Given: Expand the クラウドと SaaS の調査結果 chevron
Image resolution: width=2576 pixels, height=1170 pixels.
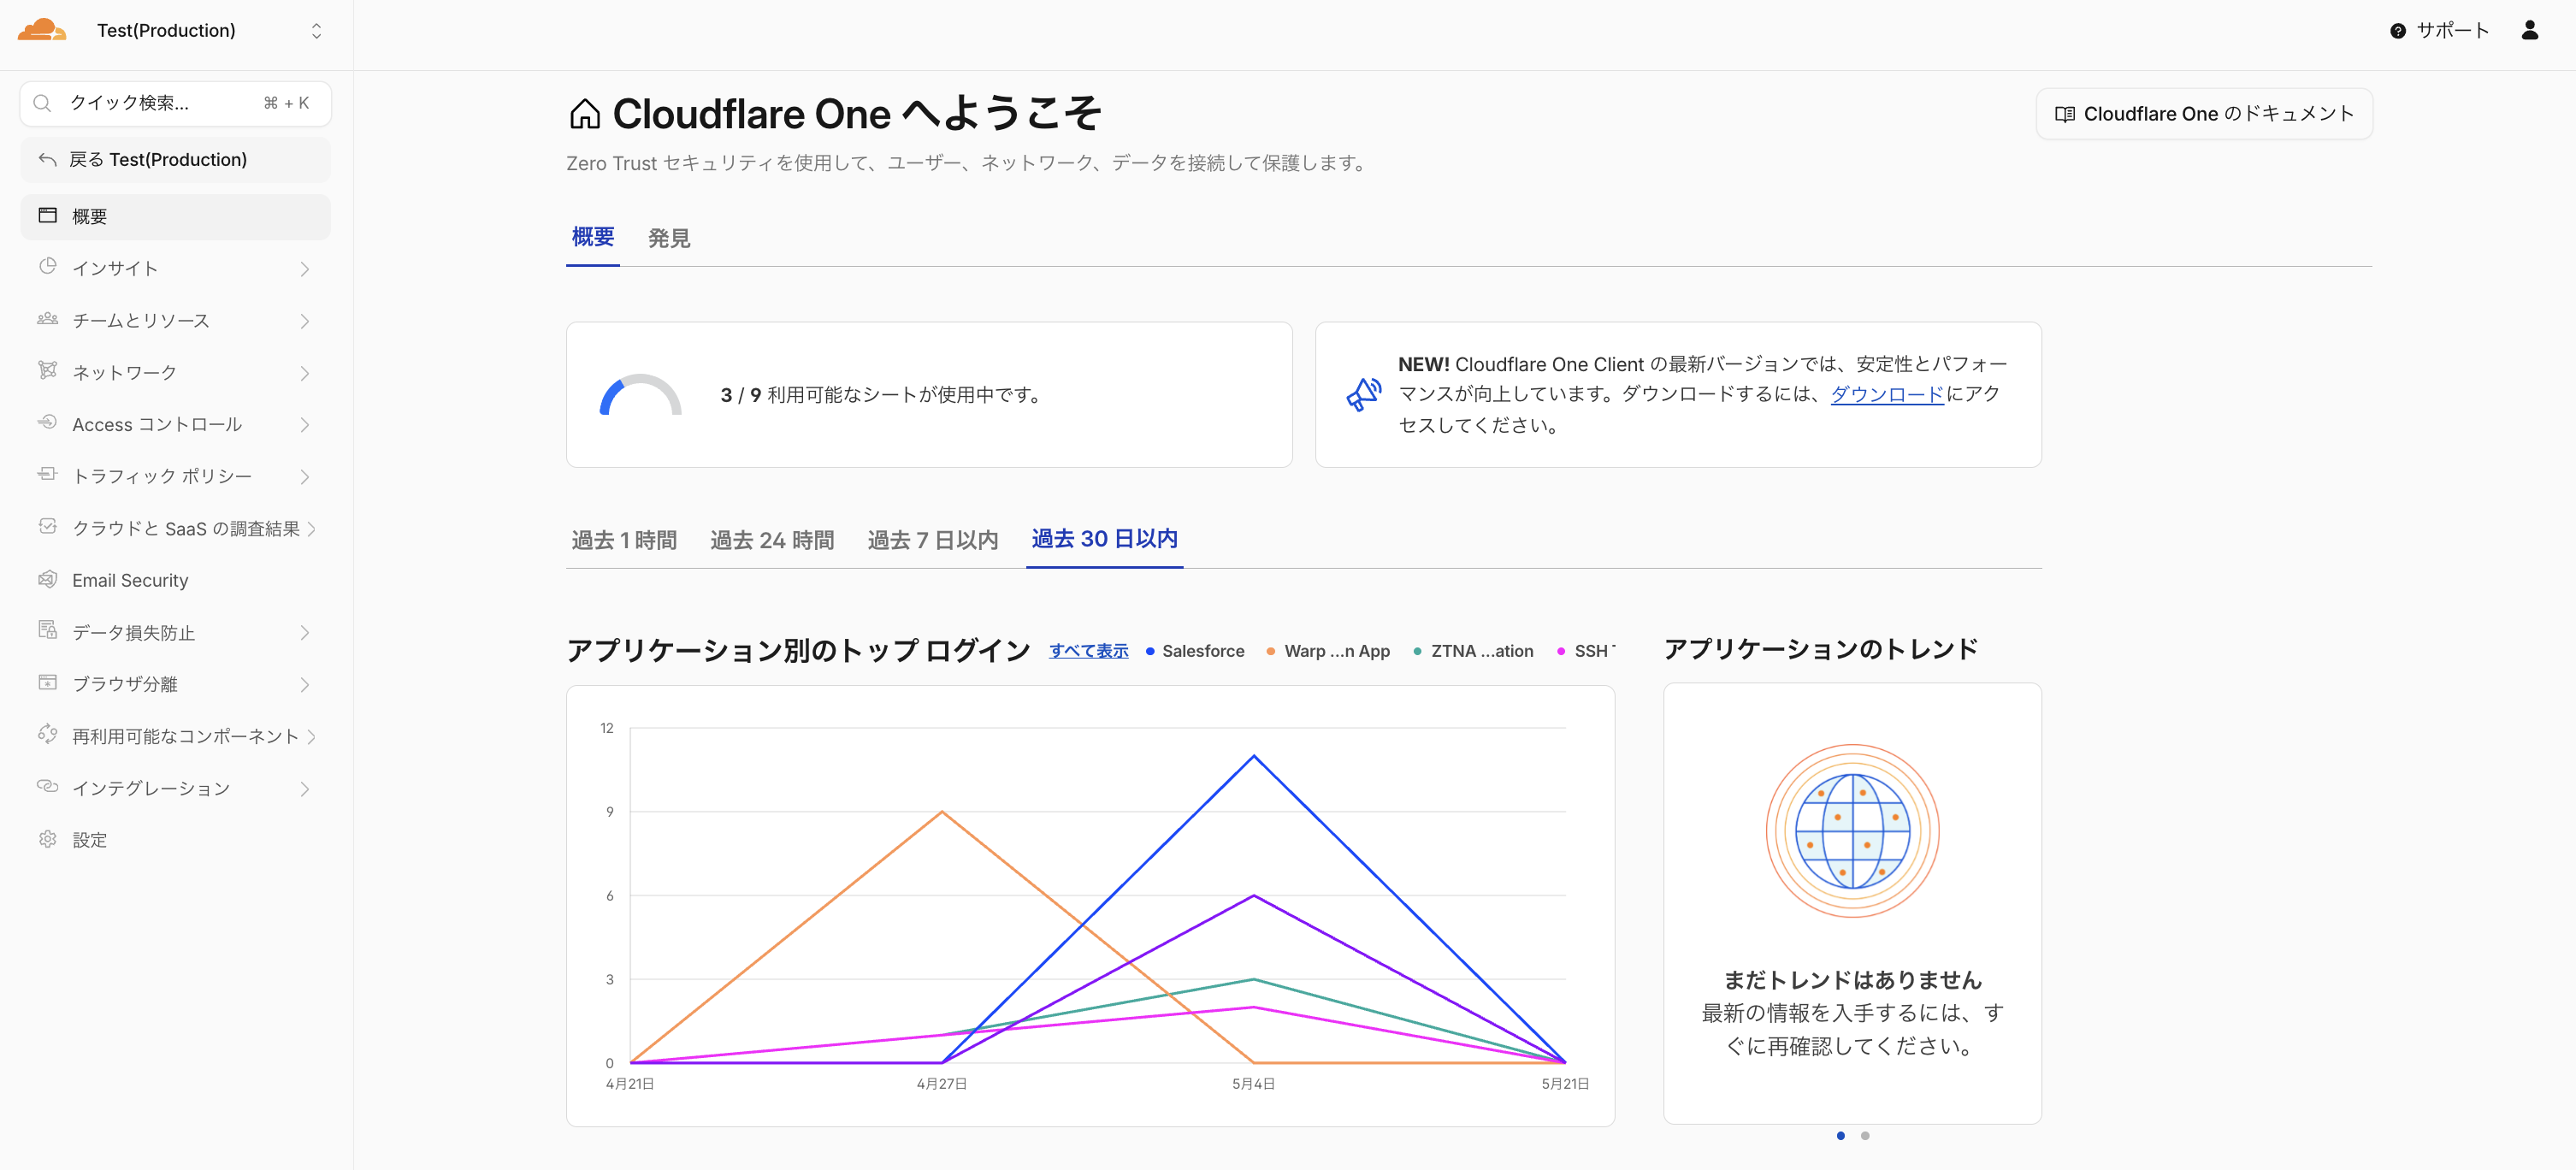Looking at the screenshot, I should pyautogui.click(x=312, y=528).
